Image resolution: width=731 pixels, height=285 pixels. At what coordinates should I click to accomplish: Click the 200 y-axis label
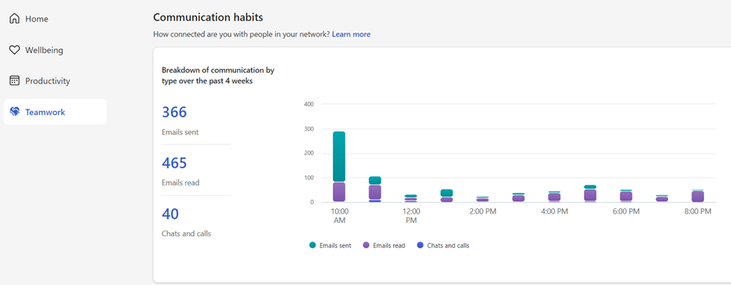308,153
